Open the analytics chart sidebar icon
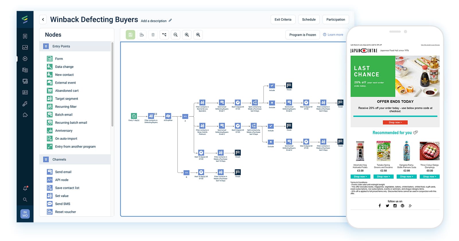459x241 pixels. (25, 47)
